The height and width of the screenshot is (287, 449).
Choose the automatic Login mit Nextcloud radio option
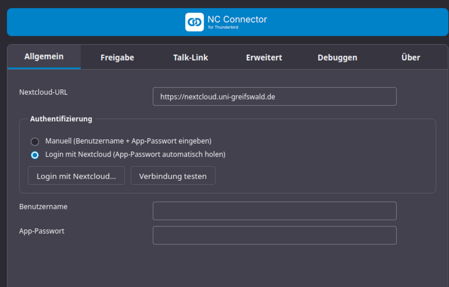pos(35,155)
